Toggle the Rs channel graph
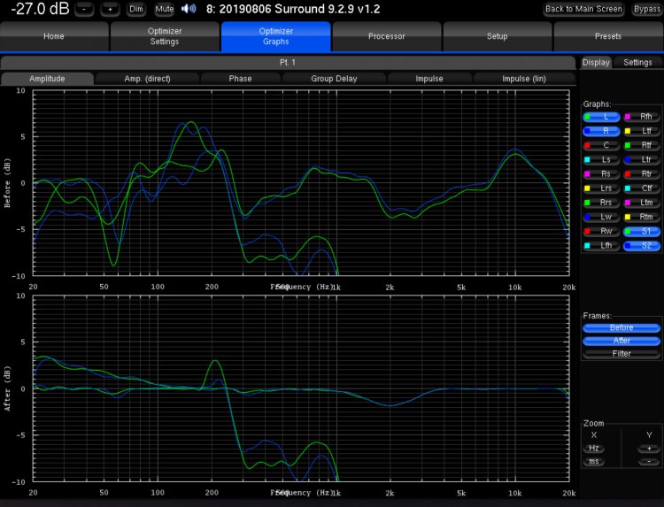 (601, 174)
